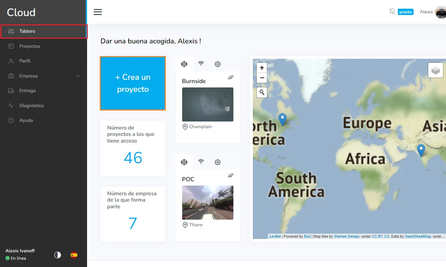Open the OpenStreetMap attribution link

point(418,236)
